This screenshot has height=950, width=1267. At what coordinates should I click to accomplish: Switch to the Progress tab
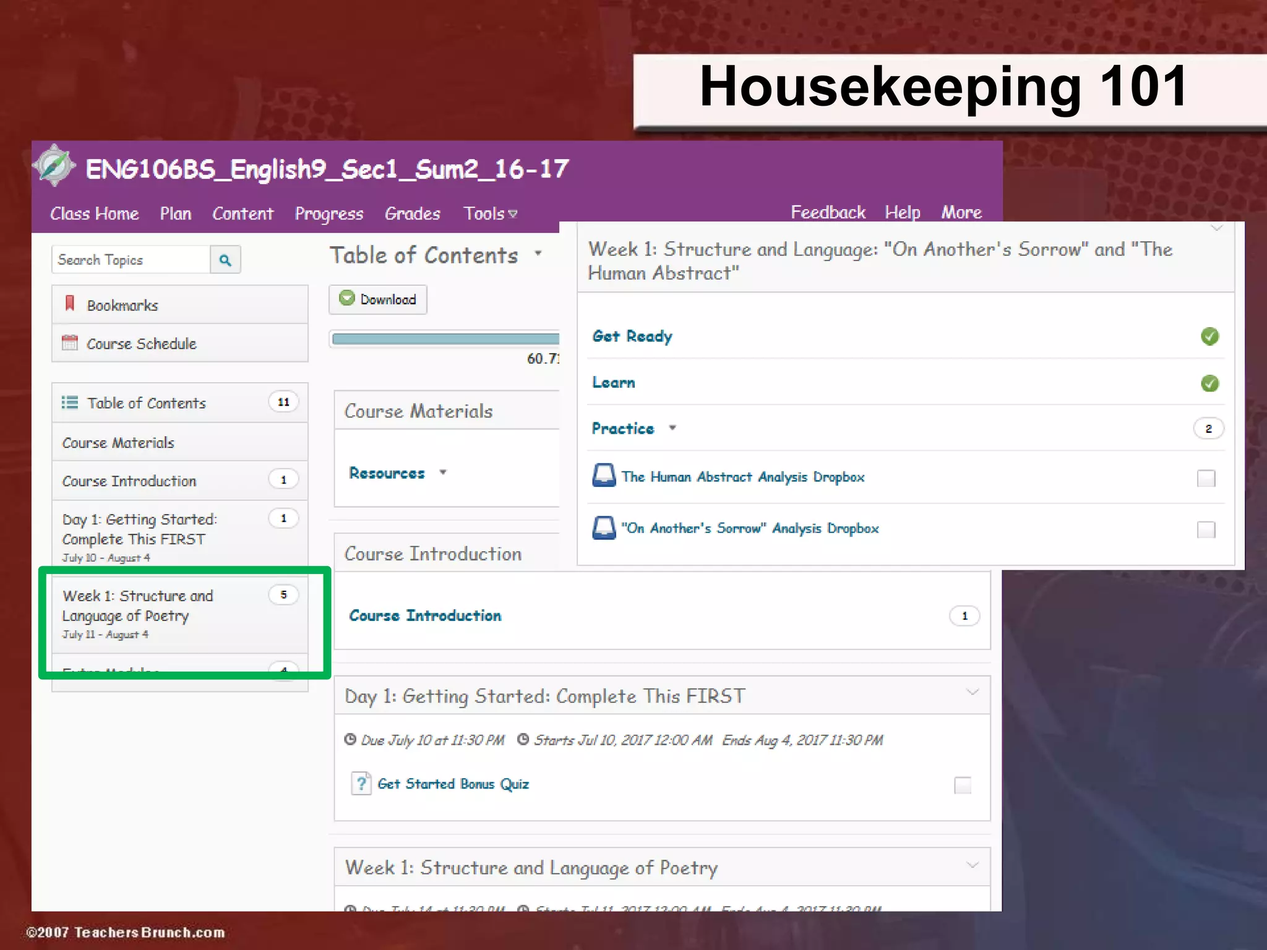pyautogui.click(x=329, y=214)
